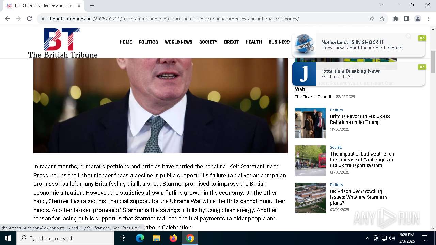Open the Chrome three-dot menu
The height and width of the screenshot is (245, 436).
point(429,19)
